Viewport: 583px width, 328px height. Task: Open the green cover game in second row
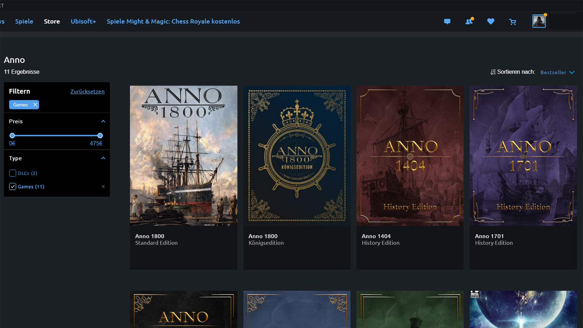tap(410, 309)
